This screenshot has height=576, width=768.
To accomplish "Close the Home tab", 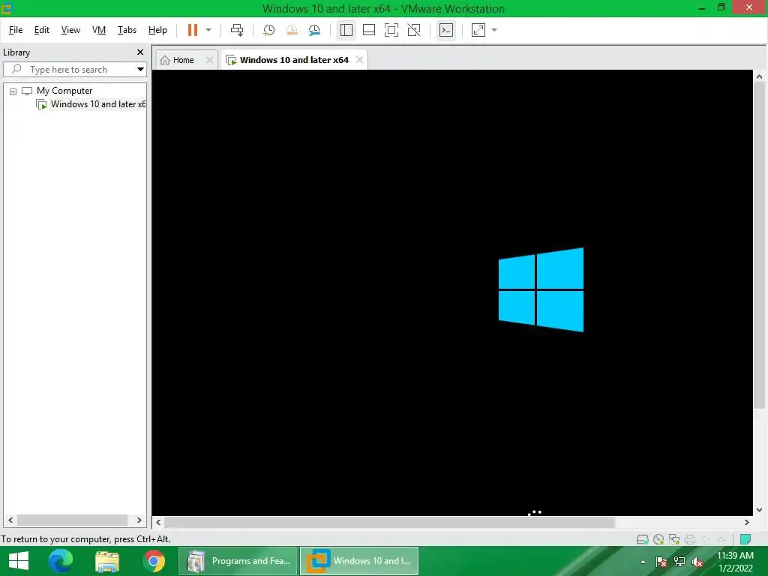I will pos(210,60).
